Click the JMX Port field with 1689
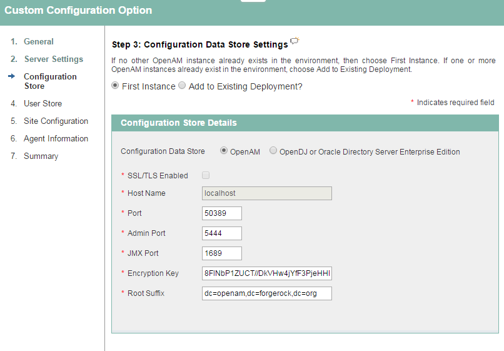 (x=222, y=253)
